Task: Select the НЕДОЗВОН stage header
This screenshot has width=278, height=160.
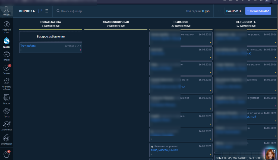Action: 181,22
